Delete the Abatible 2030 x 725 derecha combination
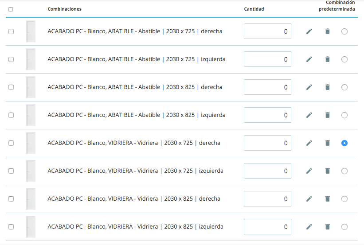This screenshot has width=364, height=245. pyautogui.click(x=328, y=31)
